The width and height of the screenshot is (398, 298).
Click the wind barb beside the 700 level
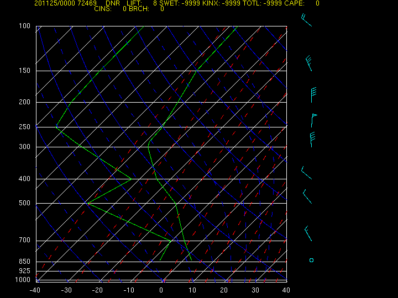point(308,233)
